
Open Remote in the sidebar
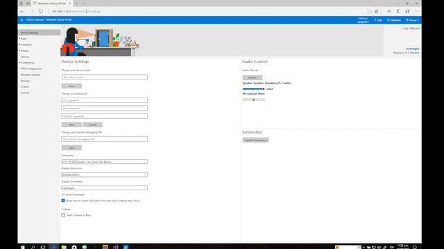[x=25, y=81]
